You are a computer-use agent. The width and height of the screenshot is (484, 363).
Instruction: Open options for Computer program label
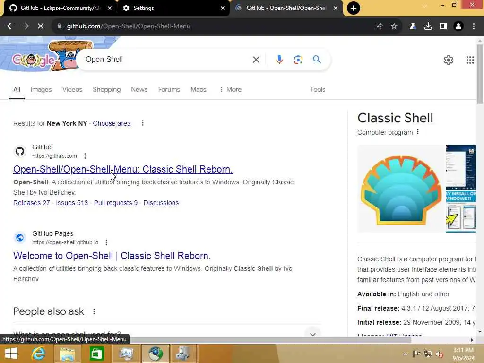pyautogui.click(x=418, y=132)
